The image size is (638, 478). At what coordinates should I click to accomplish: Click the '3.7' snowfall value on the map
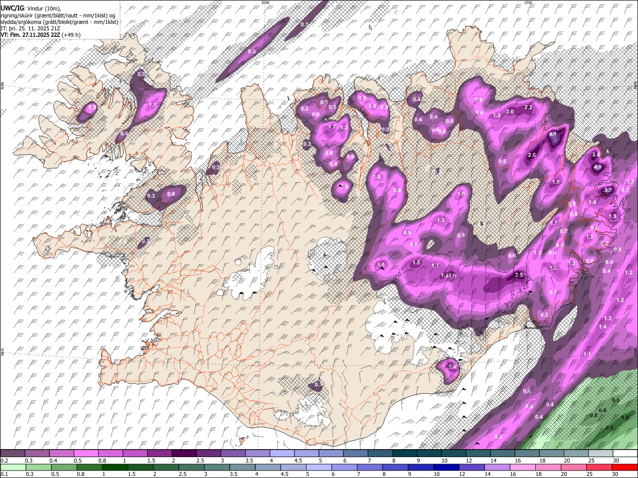pos(608,190)
